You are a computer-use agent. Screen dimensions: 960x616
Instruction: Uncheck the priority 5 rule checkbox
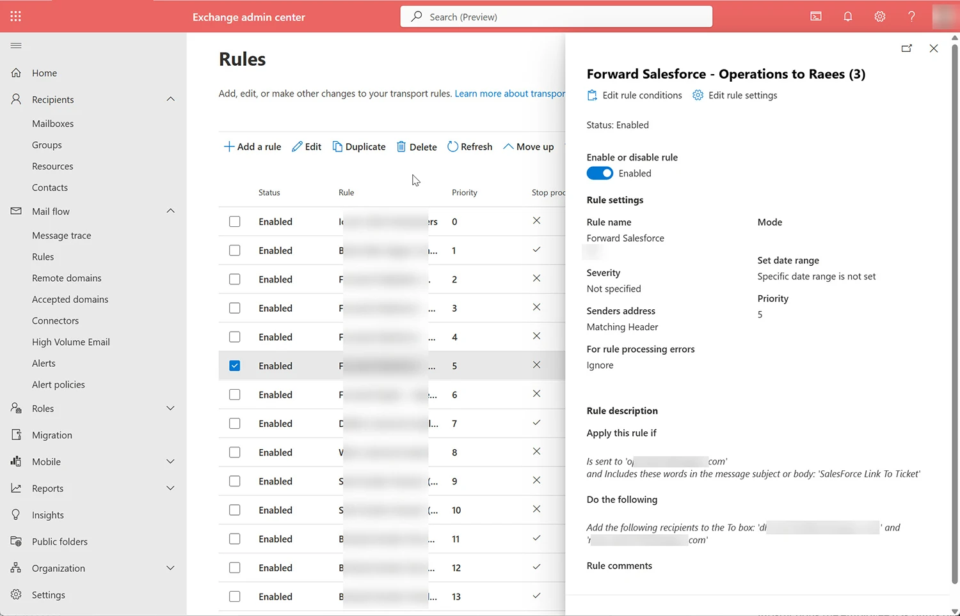click(x=235, y=366)
